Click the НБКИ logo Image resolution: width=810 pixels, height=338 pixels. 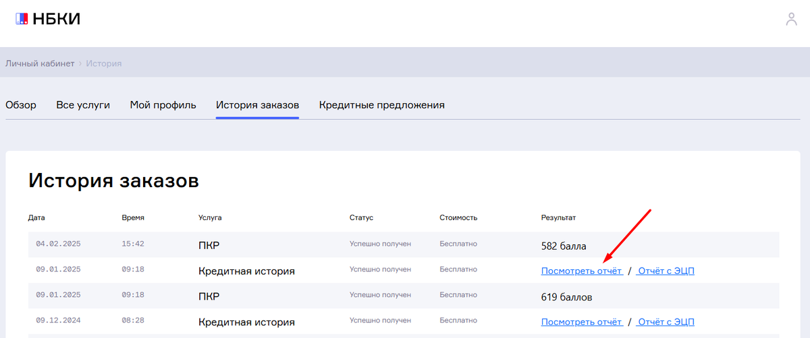pos(48,20)
